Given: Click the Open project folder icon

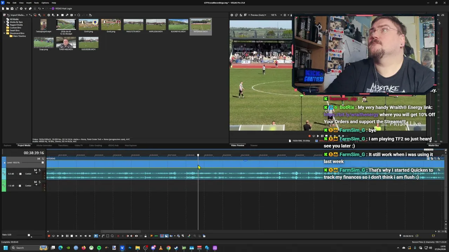Looking at the screenshot, I should pyautogui.click(x=7, y=8).
